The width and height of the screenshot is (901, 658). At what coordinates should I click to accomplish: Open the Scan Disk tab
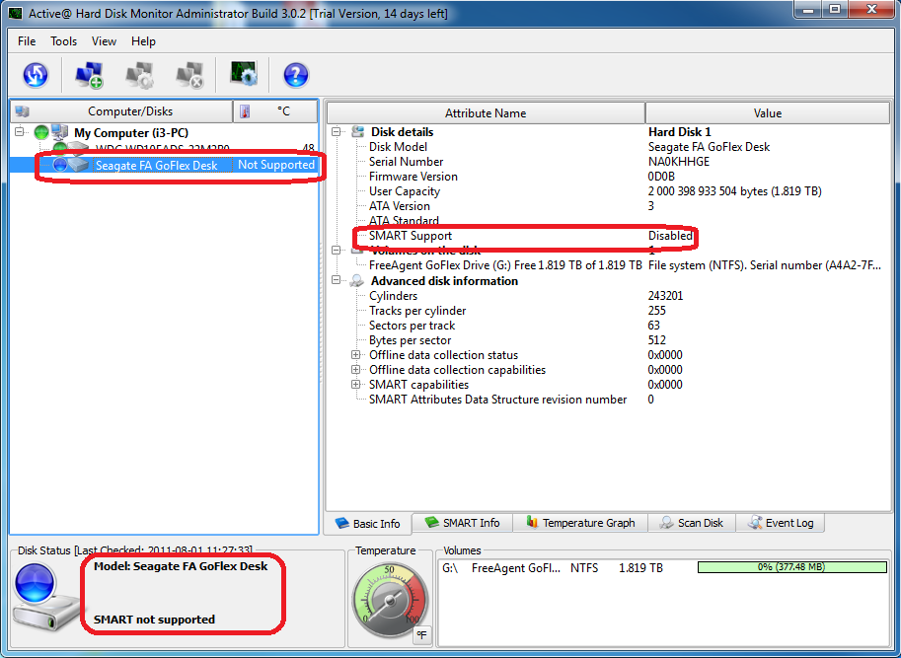[x=692, y=523]
